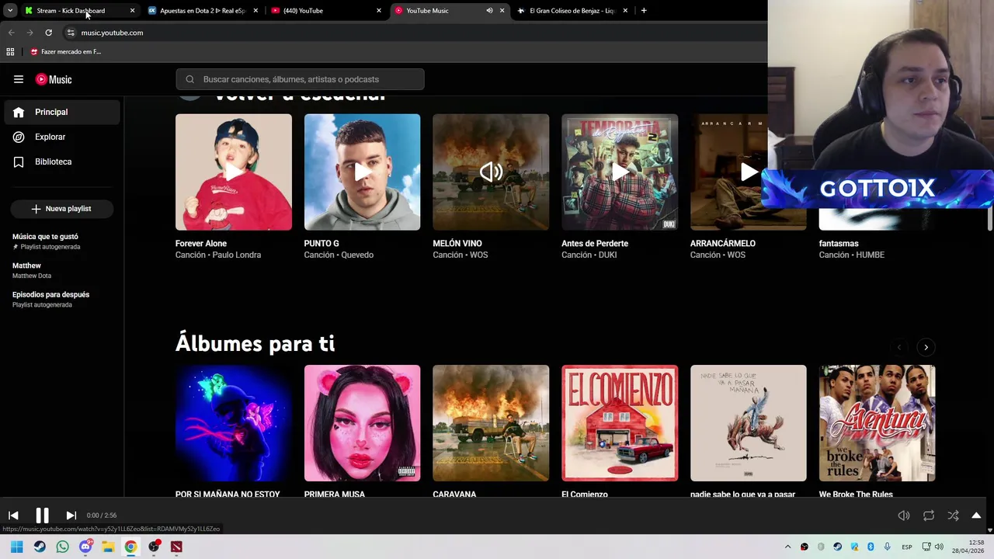The width and height of the screenshot is (994, 559).
Task: Go to Principal in the sidebar
Action: click(x=62, y=112)
